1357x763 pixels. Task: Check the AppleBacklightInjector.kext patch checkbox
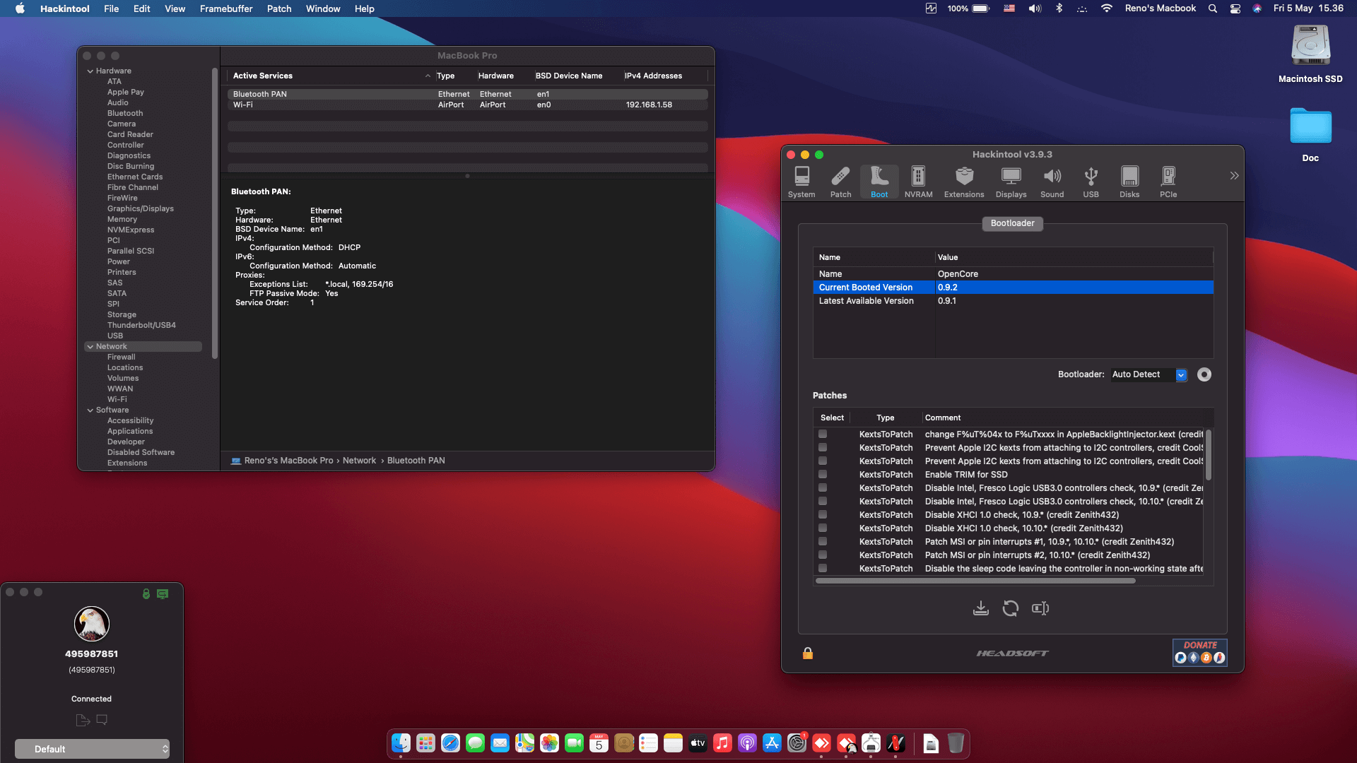pos(822,434)
